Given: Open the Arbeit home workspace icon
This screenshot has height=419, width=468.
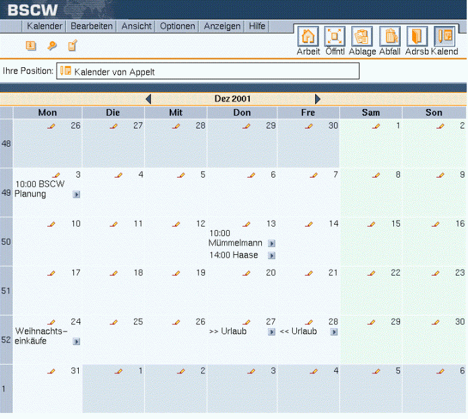Looking at the screenshot, I should coord(308,36).
